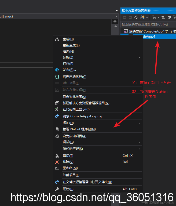The width and height of the screenshot is (176, 206).
Task: Choose 清理已选代码(C) menu entry
Action: click(x=98, y=77)
